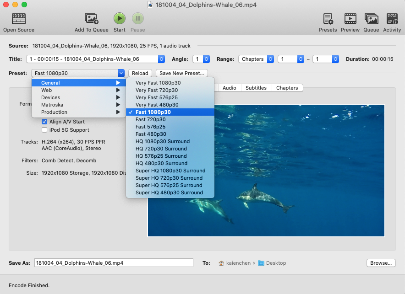Click the Save New Preset button
405x294 pixels.
point(181,73)
